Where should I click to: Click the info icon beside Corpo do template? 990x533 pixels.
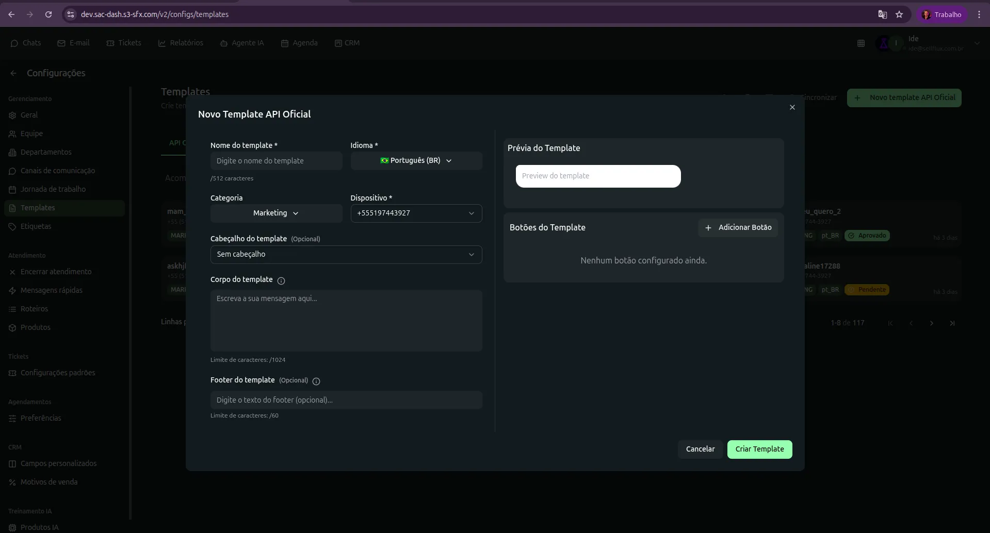(x=281, y=280)
